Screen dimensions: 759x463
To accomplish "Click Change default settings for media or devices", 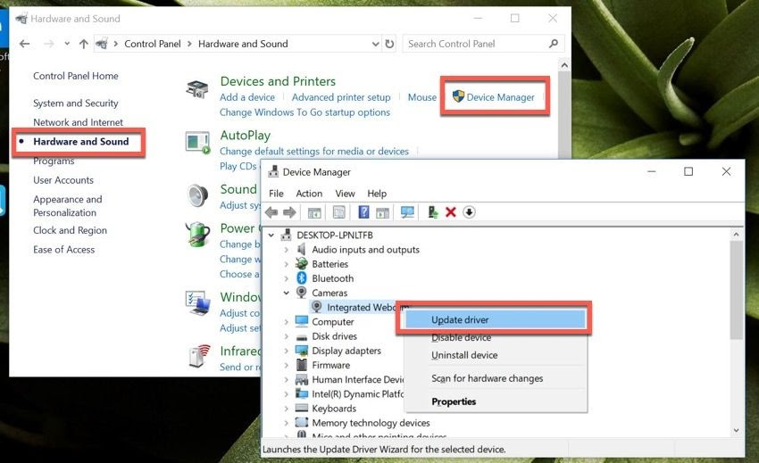I will (314, 152).
